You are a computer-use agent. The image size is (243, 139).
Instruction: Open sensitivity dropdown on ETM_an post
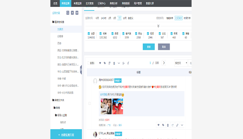tap(118, 134)
